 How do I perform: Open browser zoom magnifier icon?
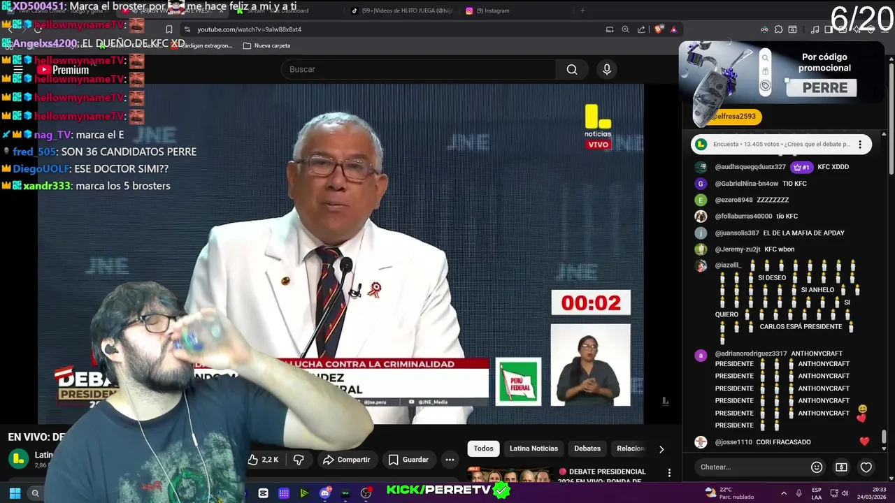(625, 29)
